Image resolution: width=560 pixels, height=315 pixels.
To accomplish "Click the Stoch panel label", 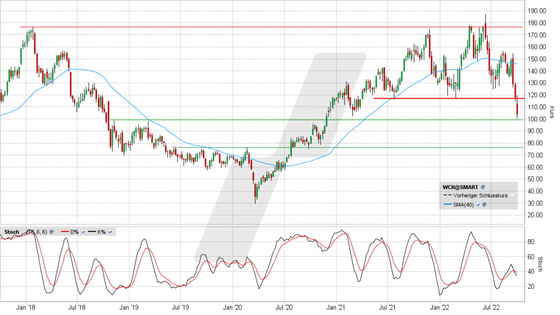I will (x=10, y=232).
